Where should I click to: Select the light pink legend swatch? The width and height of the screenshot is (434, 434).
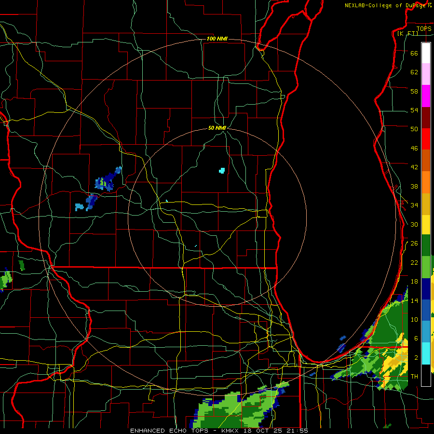coord(426,74)
